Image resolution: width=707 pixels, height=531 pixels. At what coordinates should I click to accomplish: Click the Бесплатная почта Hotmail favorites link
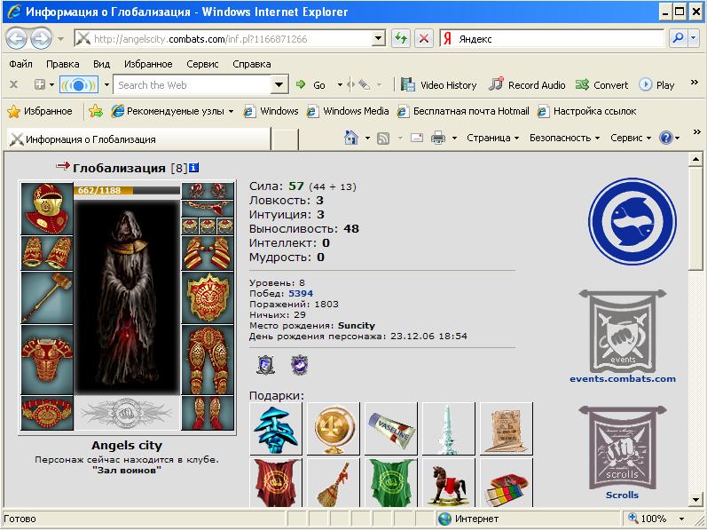coord(463,111)
